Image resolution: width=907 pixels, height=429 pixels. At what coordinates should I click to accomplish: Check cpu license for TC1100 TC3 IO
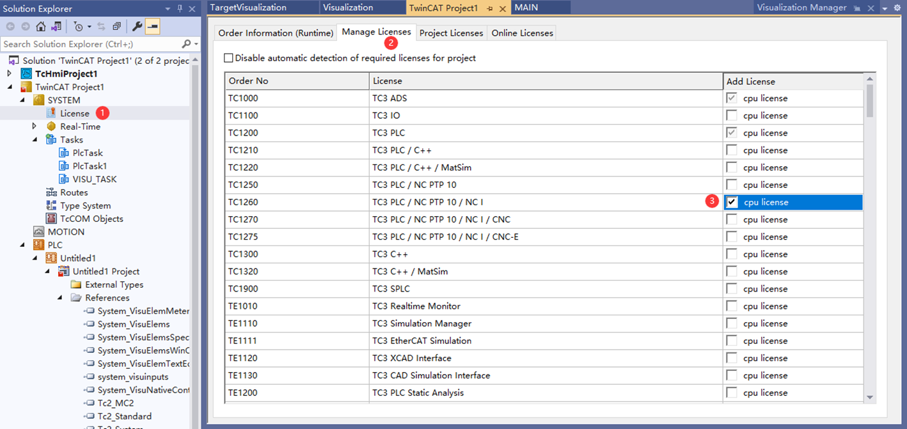coord(732,115)
